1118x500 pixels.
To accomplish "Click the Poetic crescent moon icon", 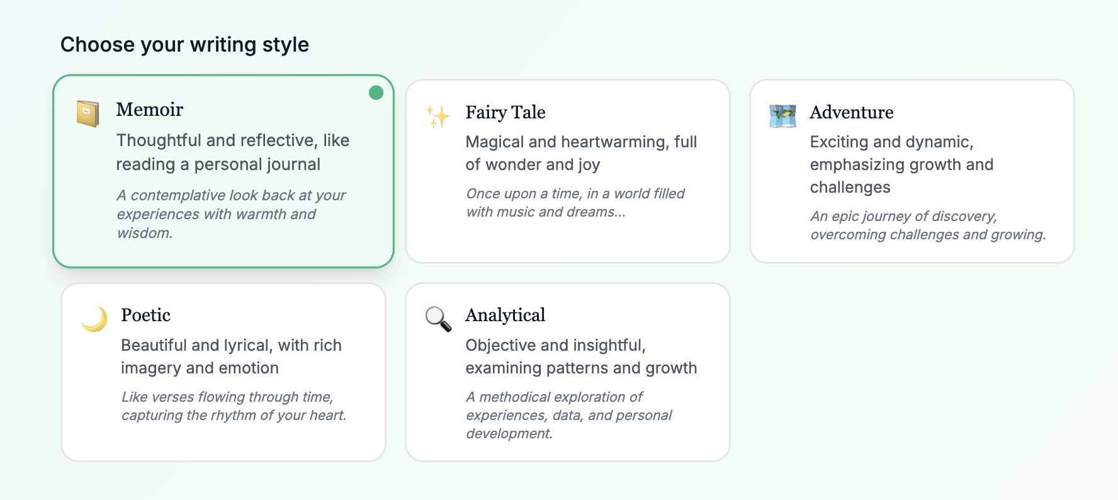I will [94, 319].
